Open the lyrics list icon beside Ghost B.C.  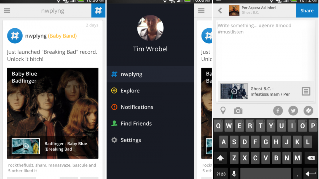click(306, 91)
